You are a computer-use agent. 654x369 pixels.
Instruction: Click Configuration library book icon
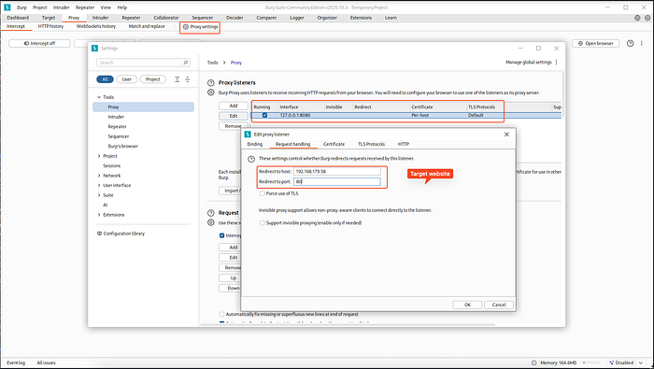[99, 234]
